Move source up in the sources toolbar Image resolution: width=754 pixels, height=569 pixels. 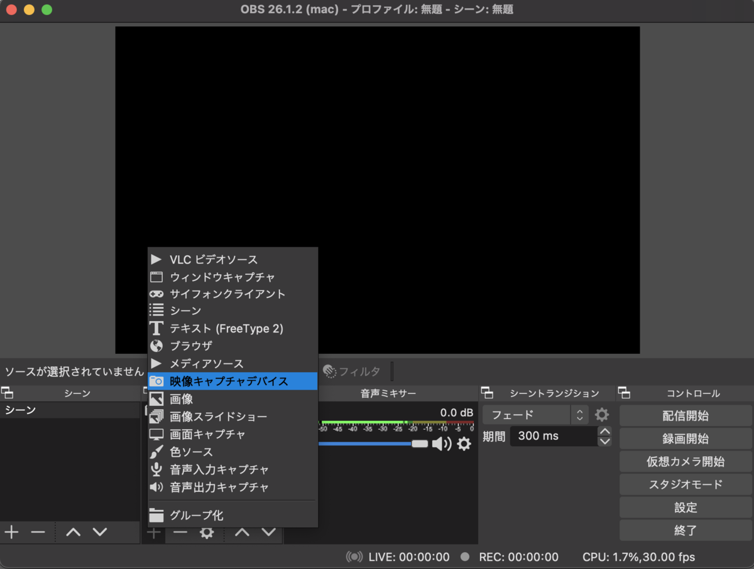point(243,533)
